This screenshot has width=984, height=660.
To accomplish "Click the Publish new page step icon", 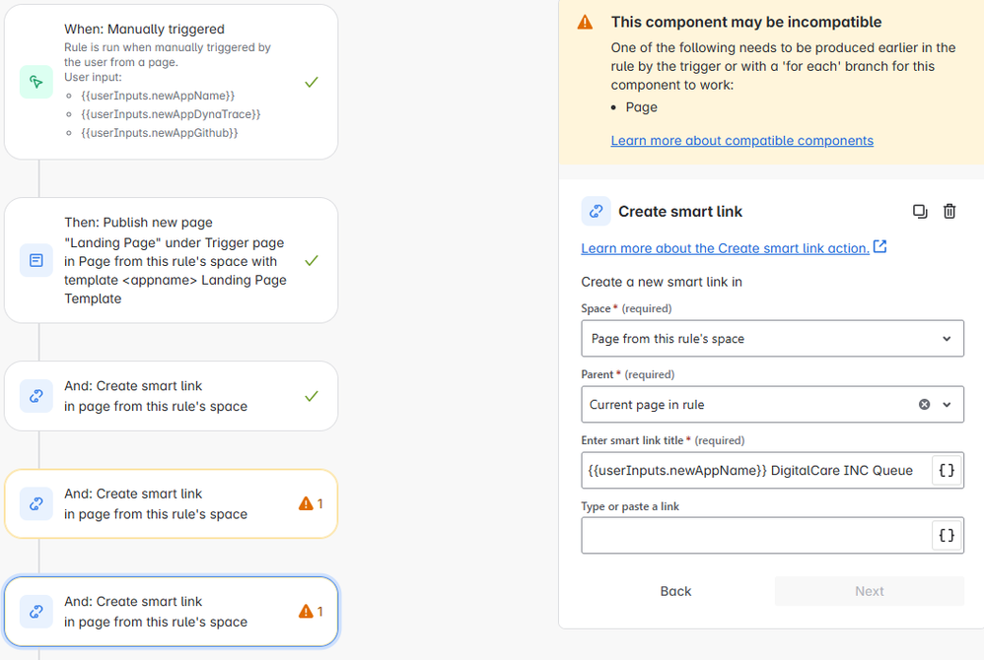I will (36, 261).
